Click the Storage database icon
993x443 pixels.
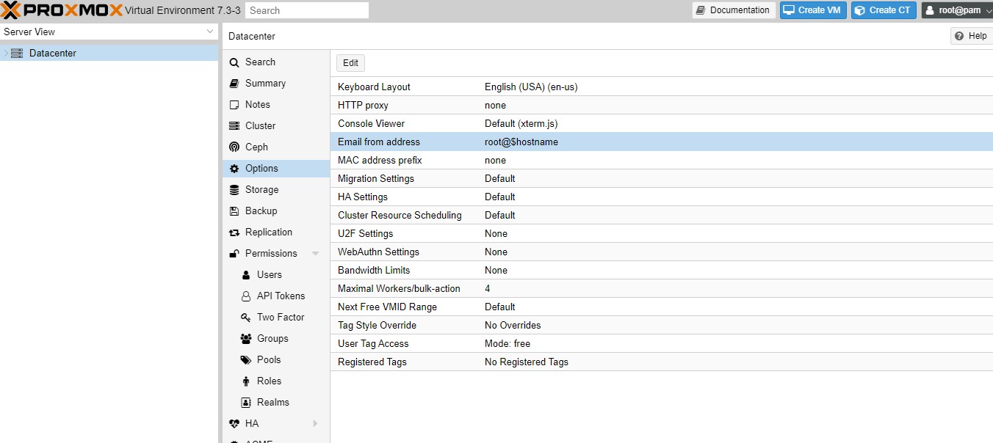click(x=234, y=190)
